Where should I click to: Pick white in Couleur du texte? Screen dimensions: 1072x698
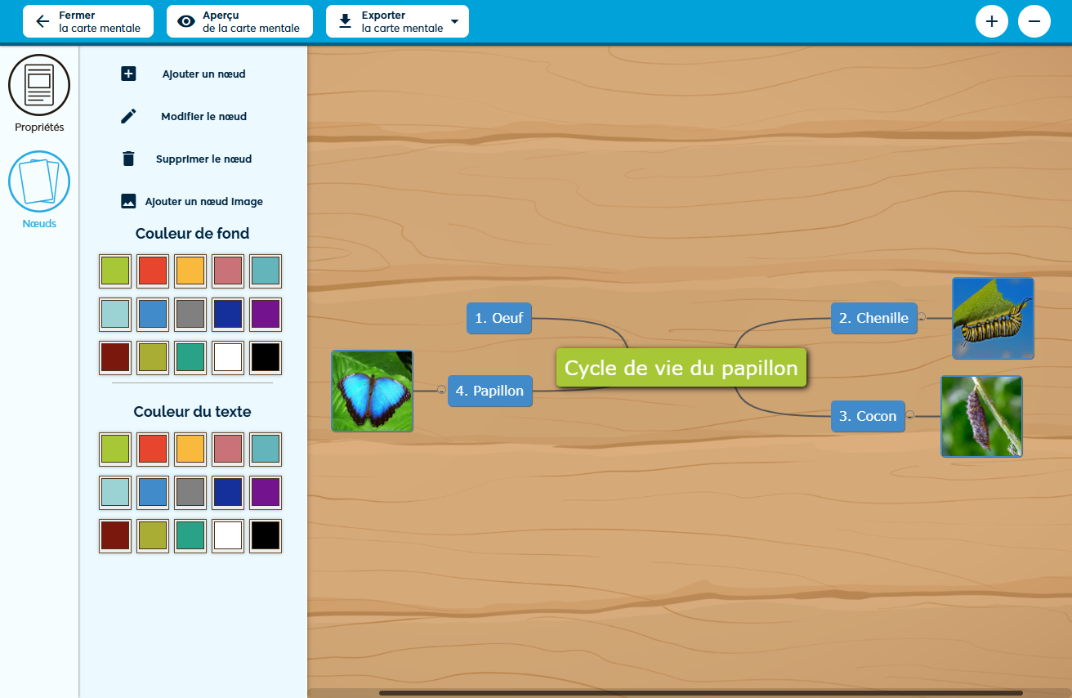[x=228, y=535]
